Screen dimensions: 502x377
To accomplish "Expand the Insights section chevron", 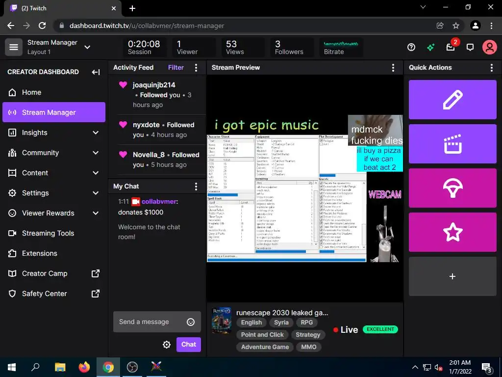I will pyautogui.click(x=96, y=133).
